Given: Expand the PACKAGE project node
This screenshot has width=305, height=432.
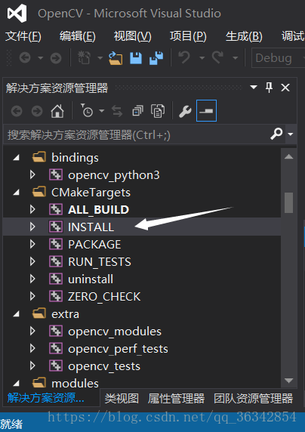Looking at the screenshot, I should [32, 244].
